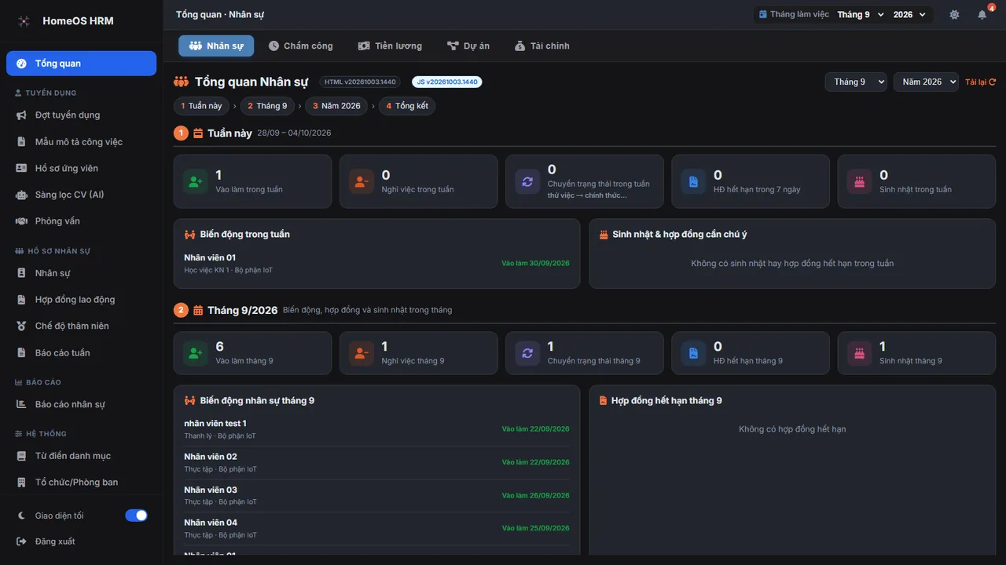Click the Tải lại reload link

[981, 82]
